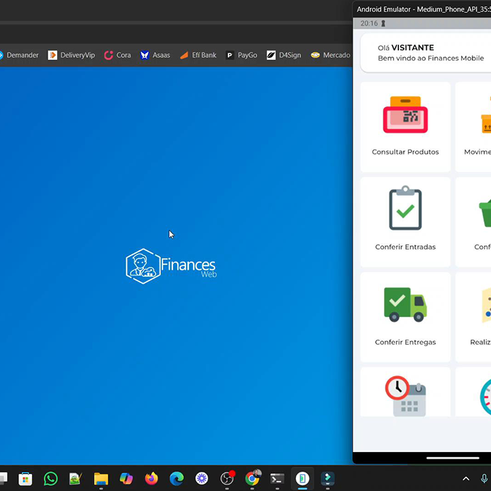Open Consultar Produtos in the emulator

coord(405,127)
